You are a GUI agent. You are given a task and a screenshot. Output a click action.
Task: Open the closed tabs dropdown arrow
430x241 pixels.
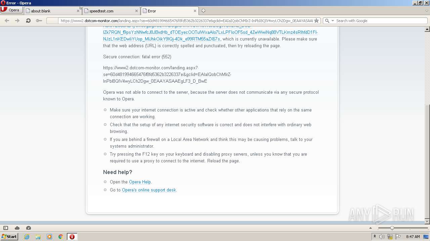(427, 11)
